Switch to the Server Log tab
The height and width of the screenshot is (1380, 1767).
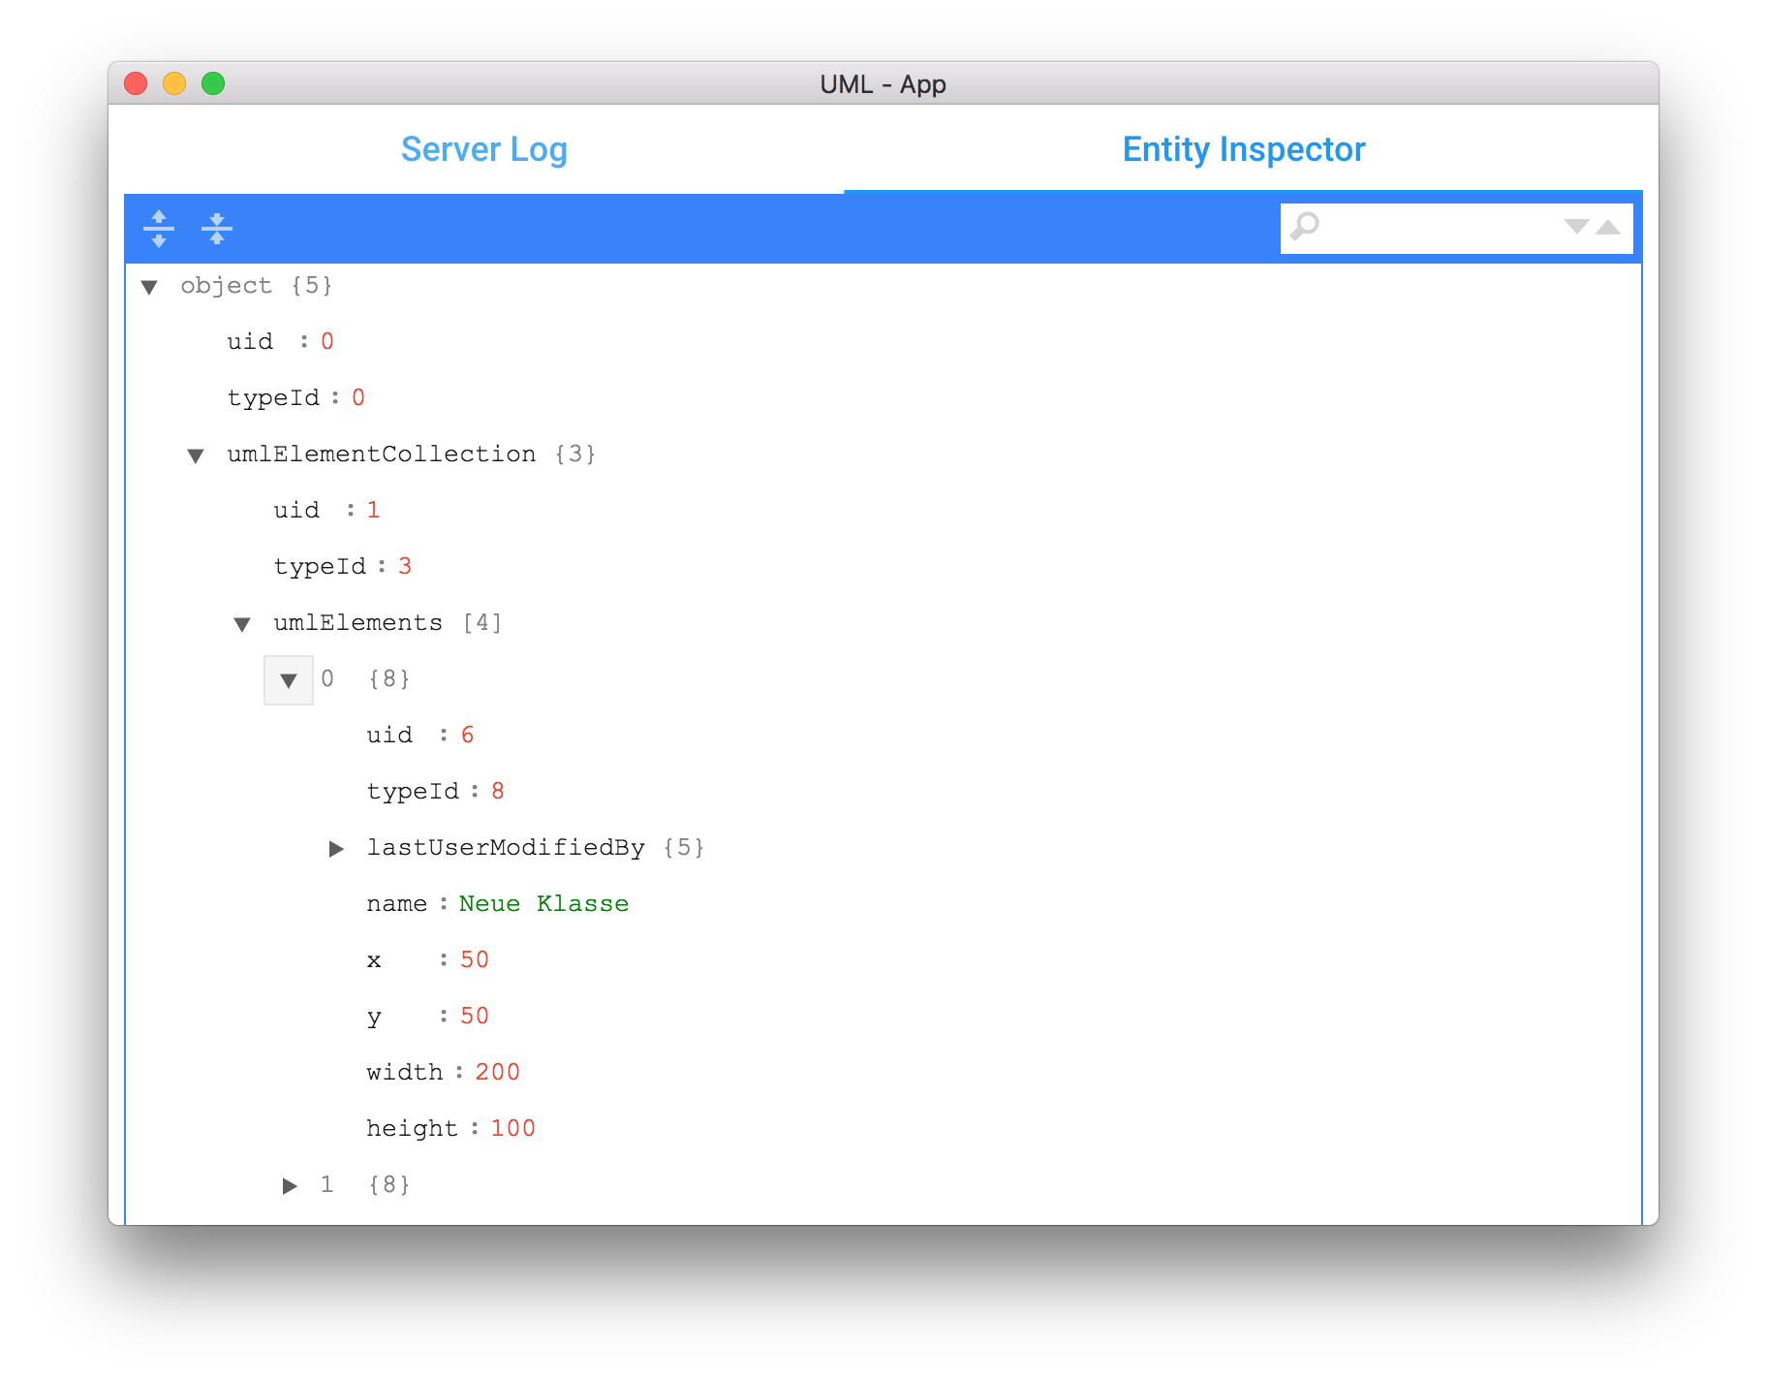(x=483, y=149)
